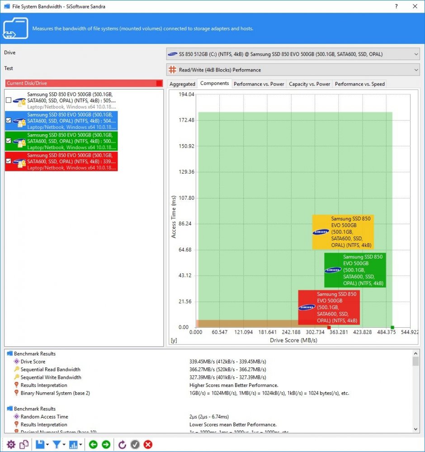
Task: Uncheck the red Samsung SSD 850 EVO entry
Action: click(9, 161)
